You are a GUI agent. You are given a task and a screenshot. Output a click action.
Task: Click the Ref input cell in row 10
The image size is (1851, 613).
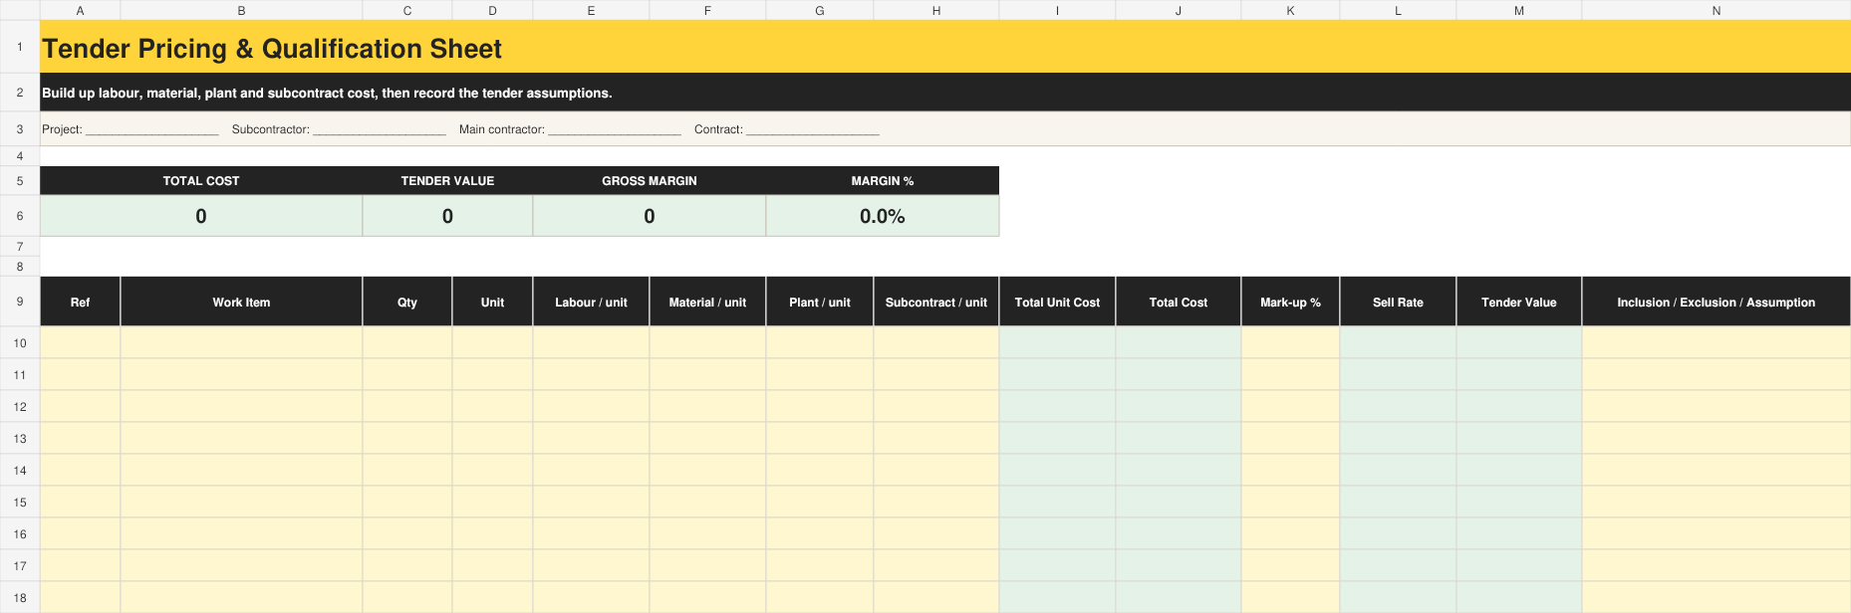[x=80, y=342]
